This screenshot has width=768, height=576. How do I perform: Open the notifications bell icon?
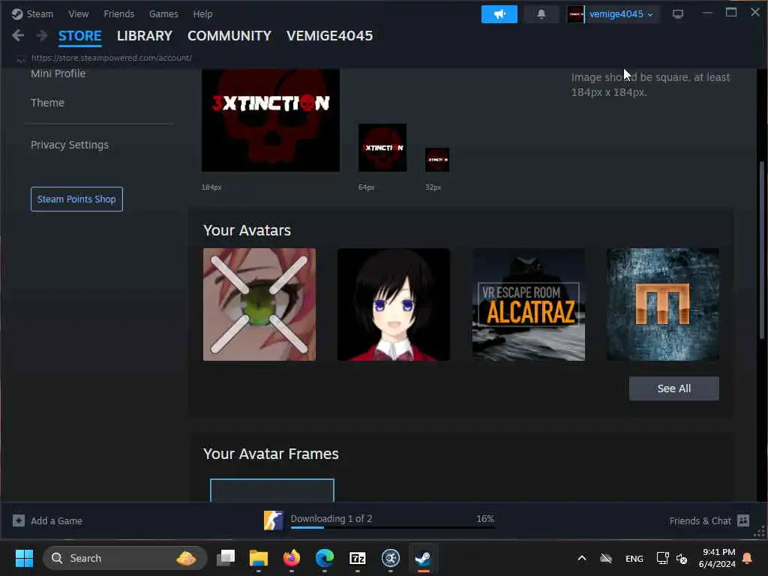[x=541, y=14]
